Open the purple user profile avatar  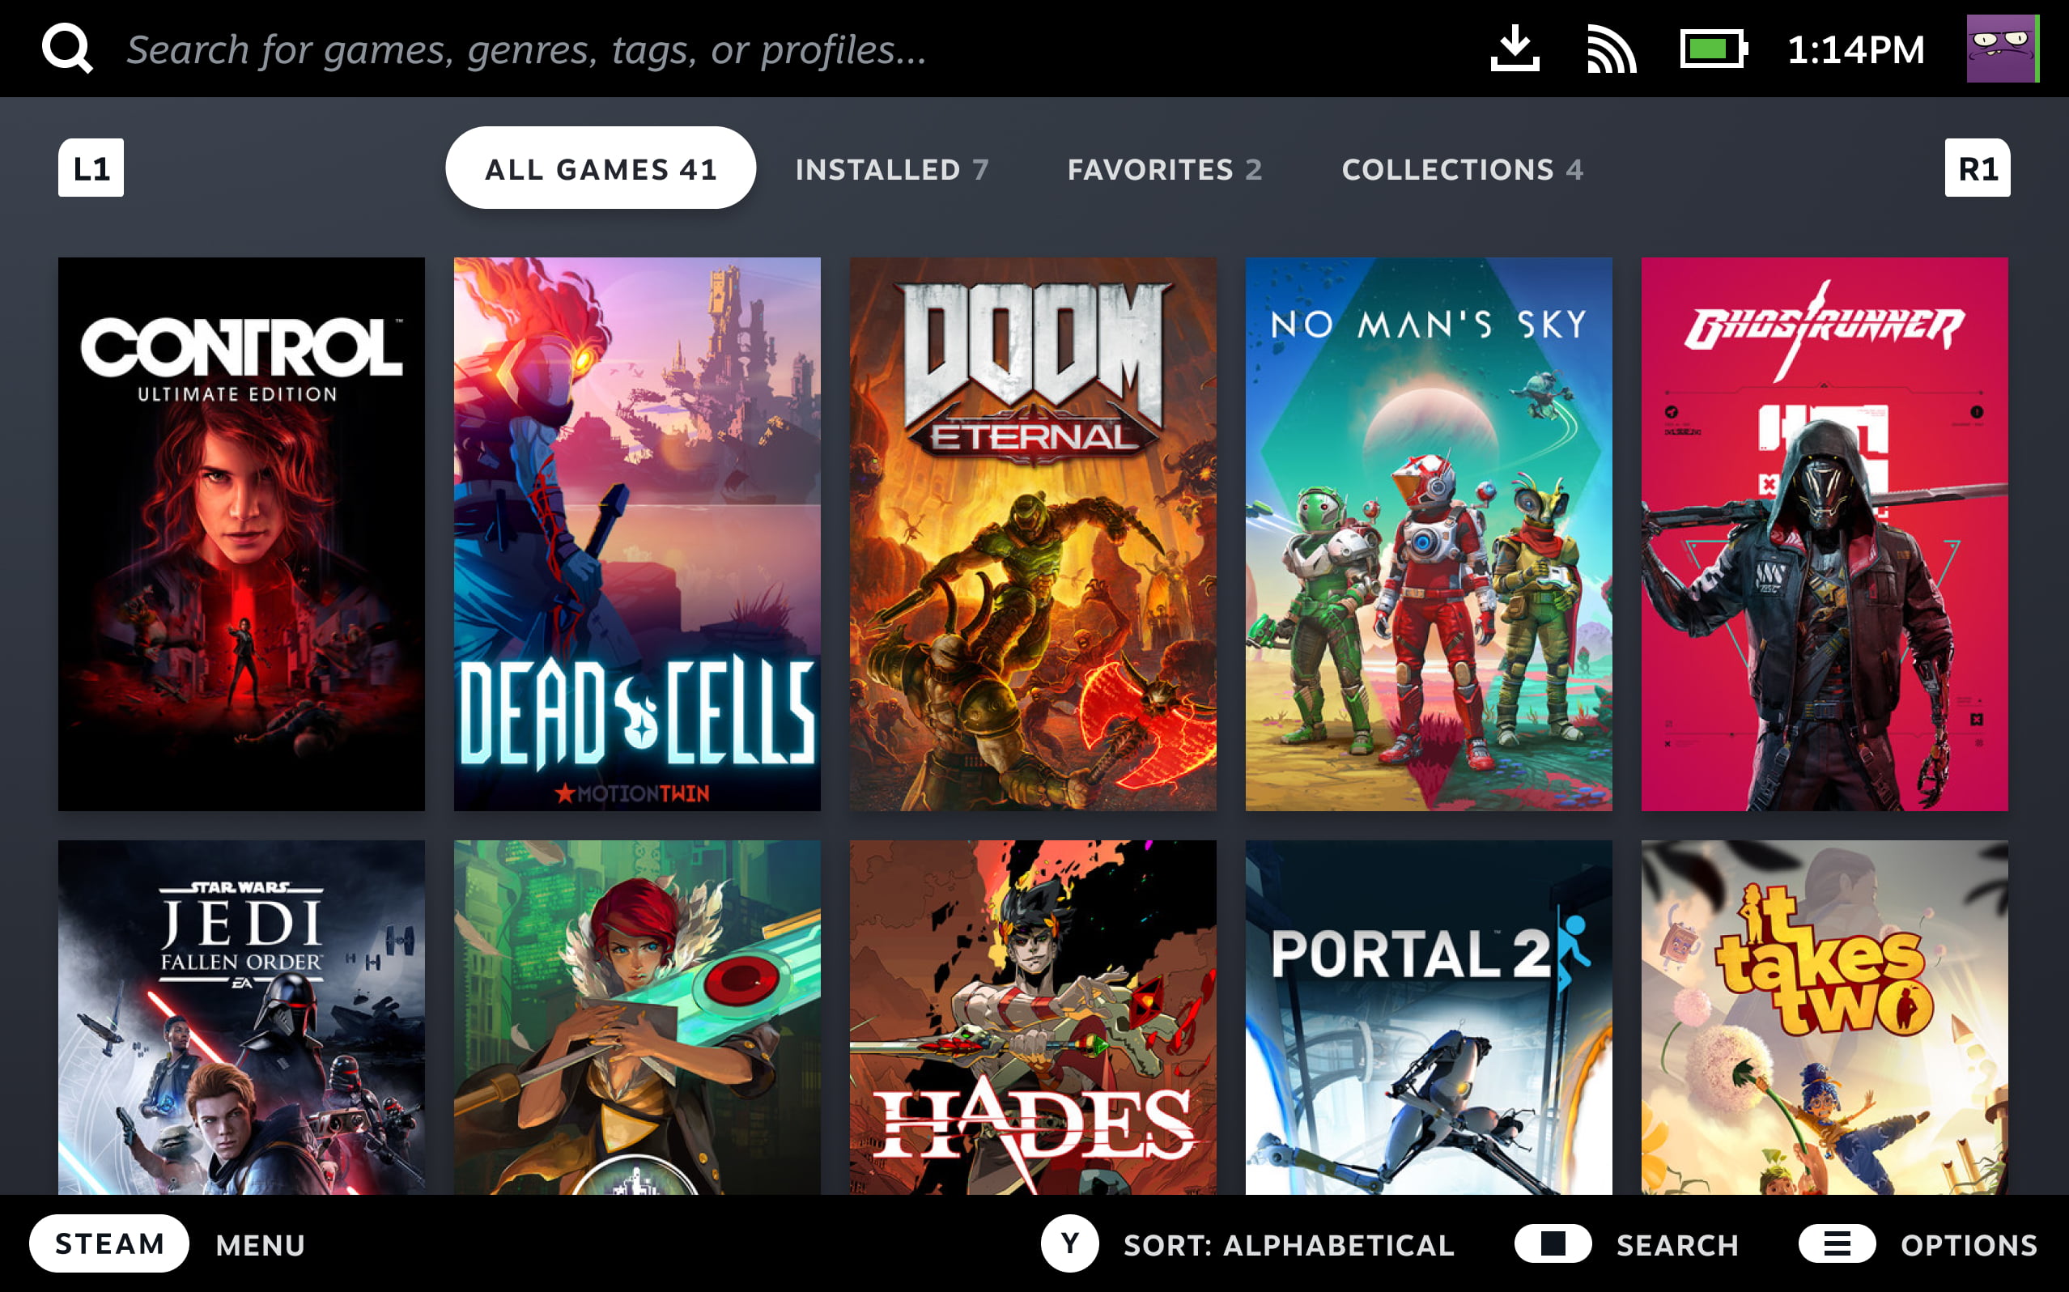tap(2003, 49)
